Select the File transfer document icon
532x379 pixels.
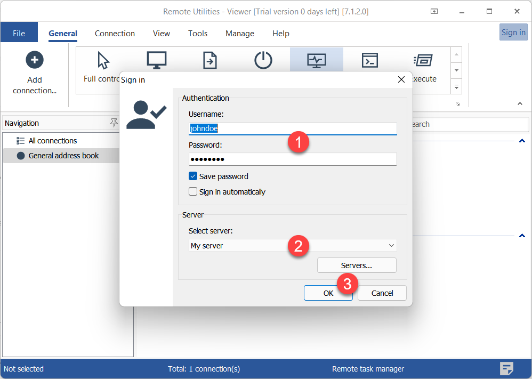[210, 60]
